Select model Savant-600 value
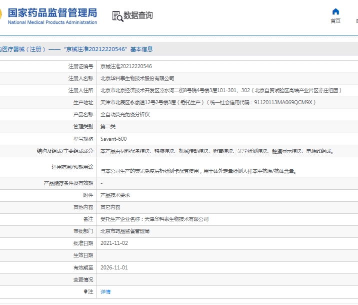 (x=113, y=139)
